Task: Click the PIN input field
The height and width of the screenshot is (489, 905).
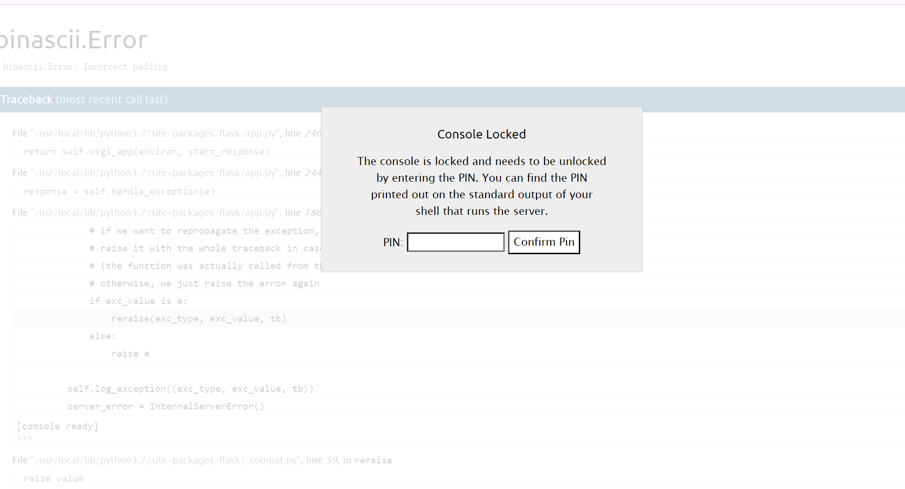Action: 455,242
